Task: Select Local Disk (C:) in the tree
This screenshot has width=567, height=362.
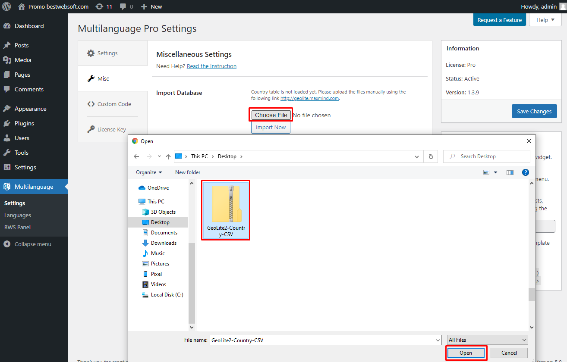Action: [167, 295]
